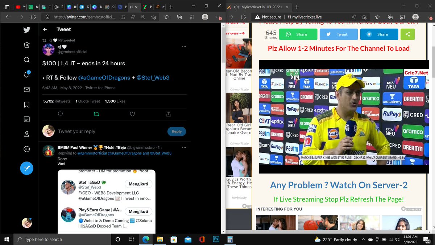The height and width of the screenshot is (245, 435).
Task: Click the reply comment icon under tweet
Action: coord(61,114)
